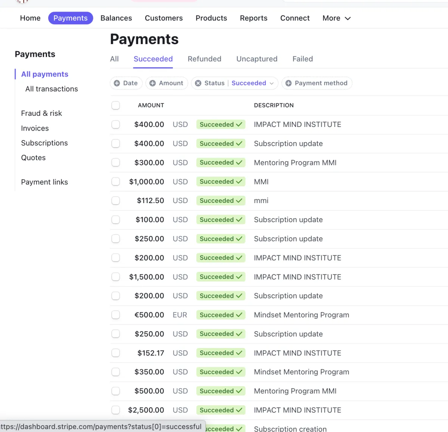The width and height of the screenshot is (448, 432).
Task: Check the $400.00 IMPACT MIND INSTITUTE row
Action: point(116,124)
